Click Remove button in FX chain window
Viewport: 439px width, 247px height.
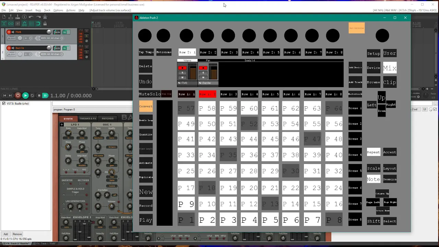[17, 234]
